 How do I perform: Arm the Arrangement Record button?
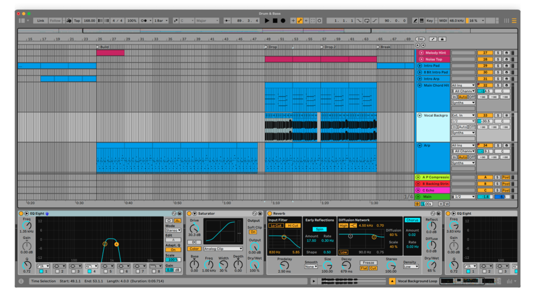[x=283, y=21]
